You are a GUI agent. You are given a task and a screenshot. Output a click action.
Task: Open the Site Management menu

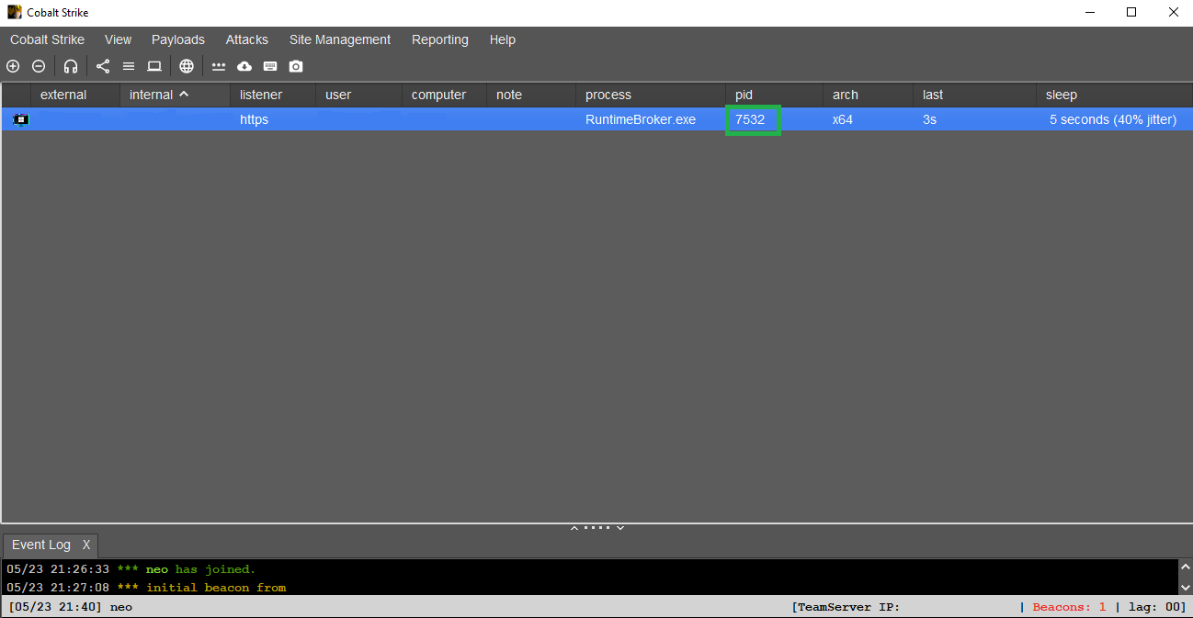(x=340, y=39)
